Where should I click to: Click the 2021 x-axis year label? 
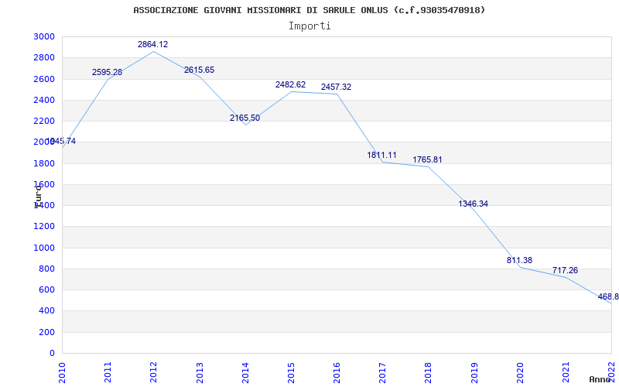(566, 372)
